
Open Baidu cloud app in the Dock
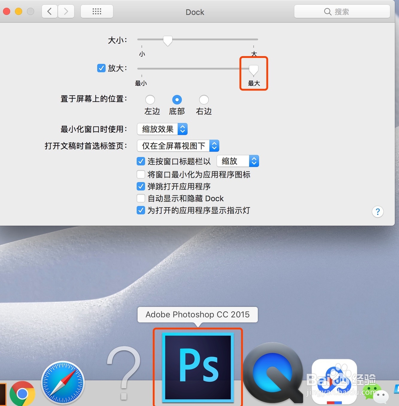[x=334, y=382]
